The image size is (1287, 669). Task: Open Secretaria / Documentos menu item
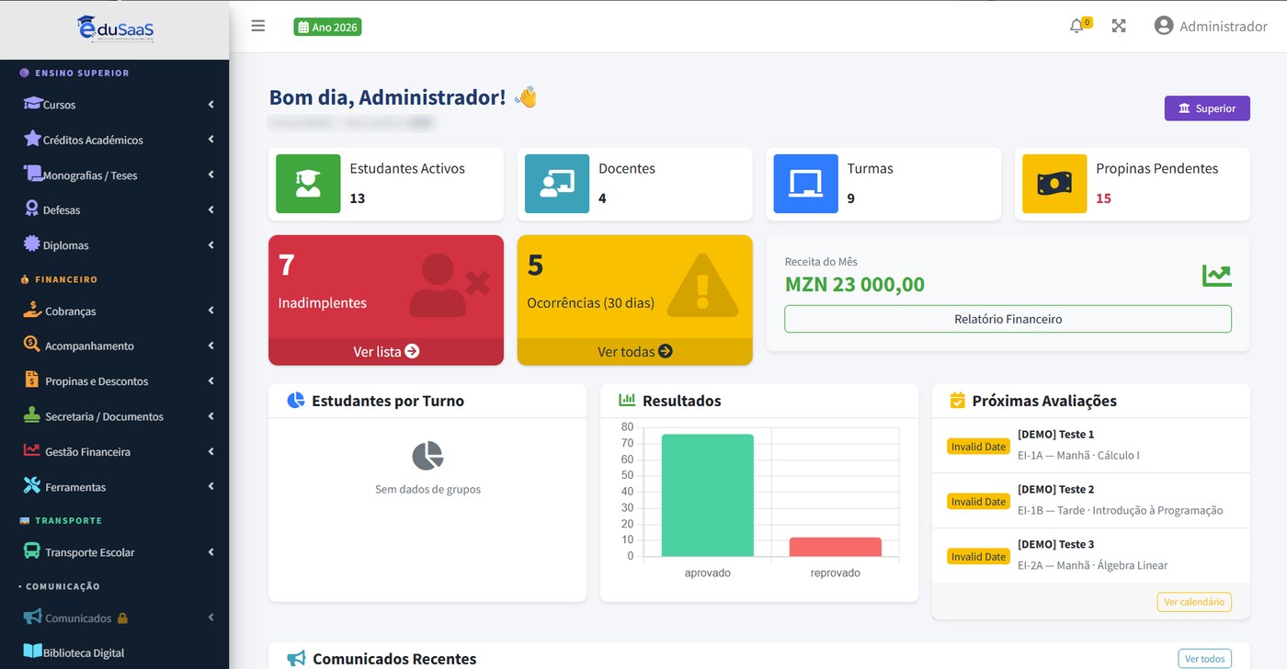click(114, 416)
